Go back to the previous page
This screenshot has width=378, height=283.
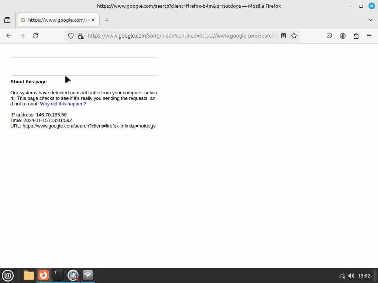9,36
